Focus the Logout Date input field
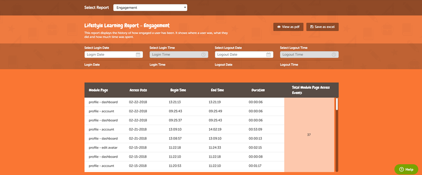 tap(240, 55)
